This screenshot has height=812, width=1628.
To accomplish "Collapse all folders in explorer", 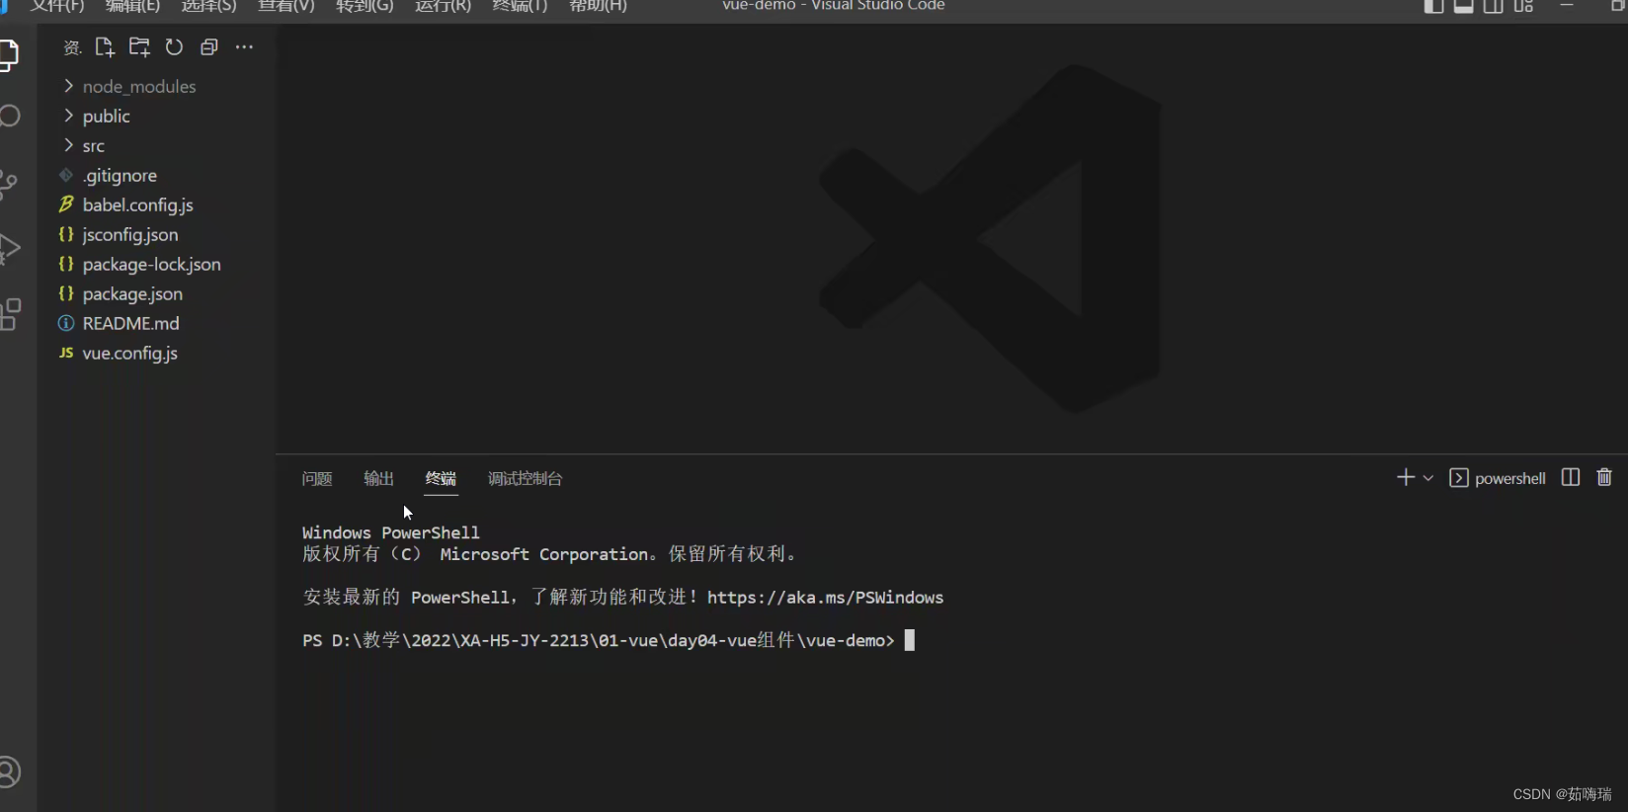I will pyautogui.click(x=209, y=47).
